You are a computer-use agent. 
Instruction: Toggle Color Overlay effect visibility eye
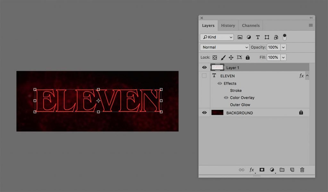(x=226, y=98)
